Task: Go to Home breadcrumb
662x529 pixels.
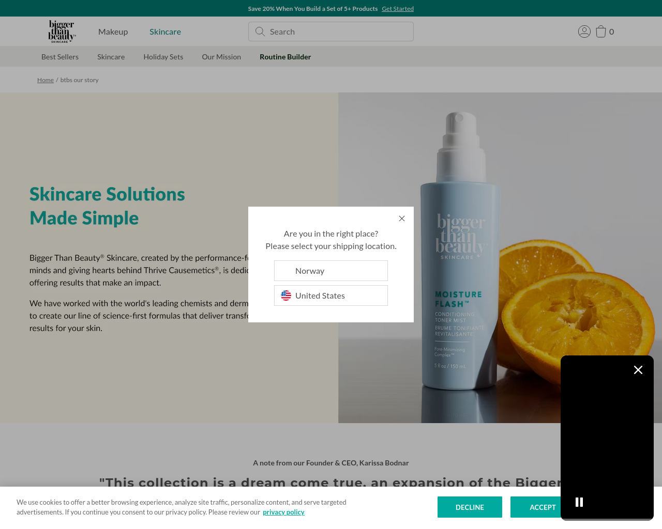Action: [x=46, y=80]
